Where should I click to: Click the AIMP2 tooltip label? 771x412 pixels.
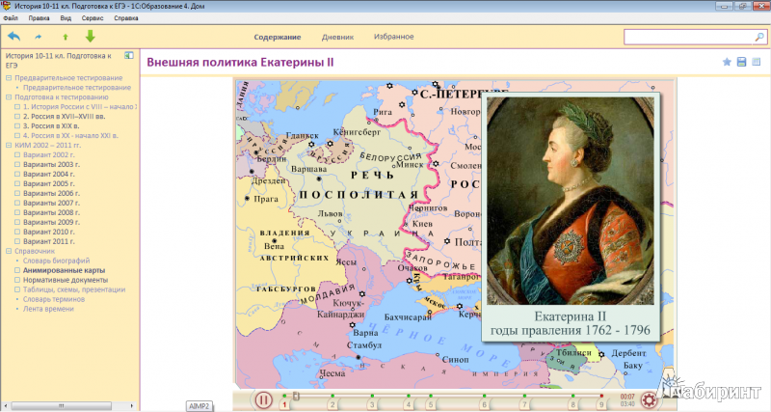click(199, 406)
